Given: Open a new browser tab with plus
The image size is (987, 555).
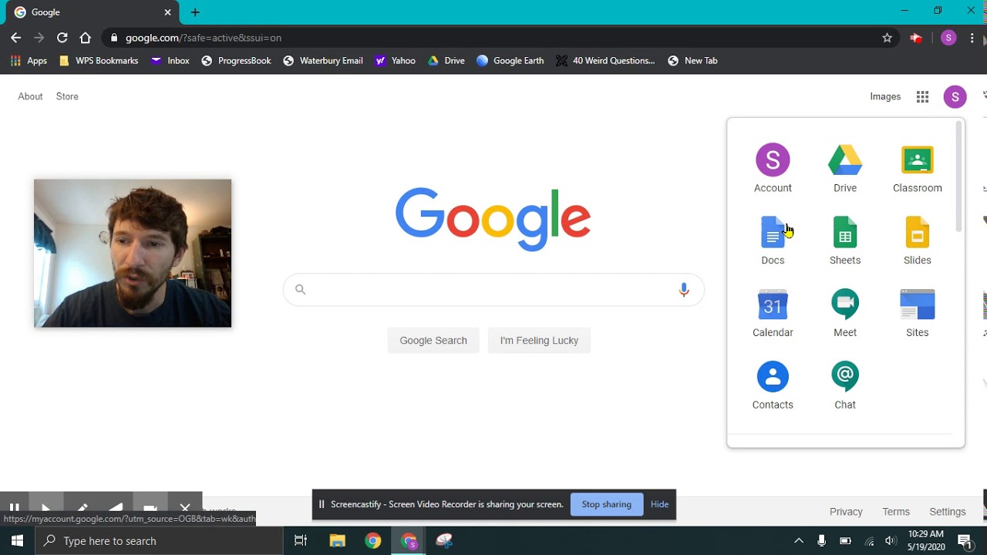Looking at the screenshot, I should point(195,12).
